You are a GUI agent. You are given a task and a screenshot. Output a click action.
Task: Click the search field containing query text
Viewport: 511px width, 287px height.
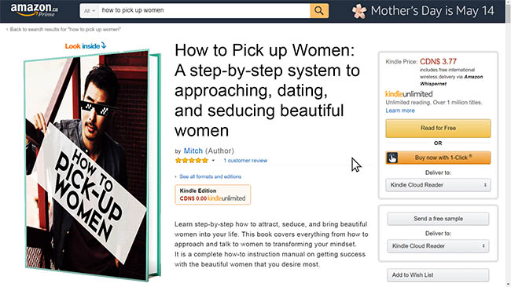pyautogui.click(x=204, y=11)
